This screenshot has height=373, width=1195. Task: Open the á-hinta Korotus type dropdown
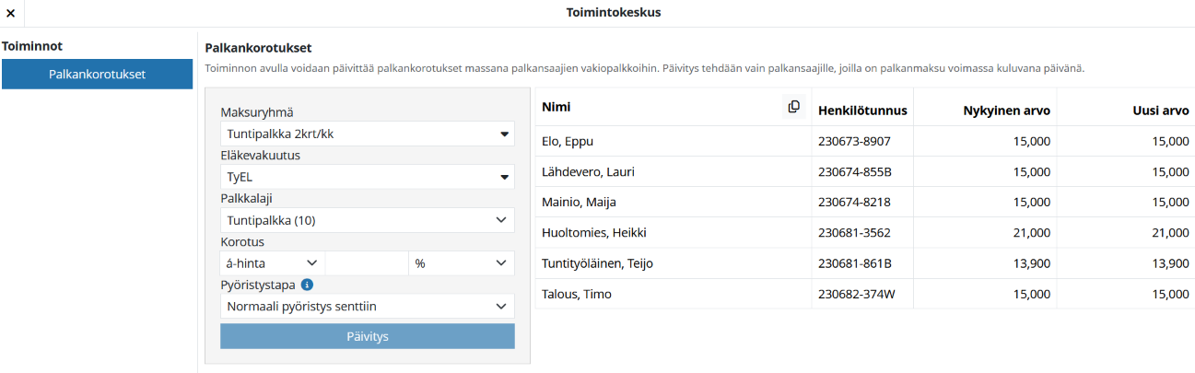pyautogui.click(x=272, y=263)
